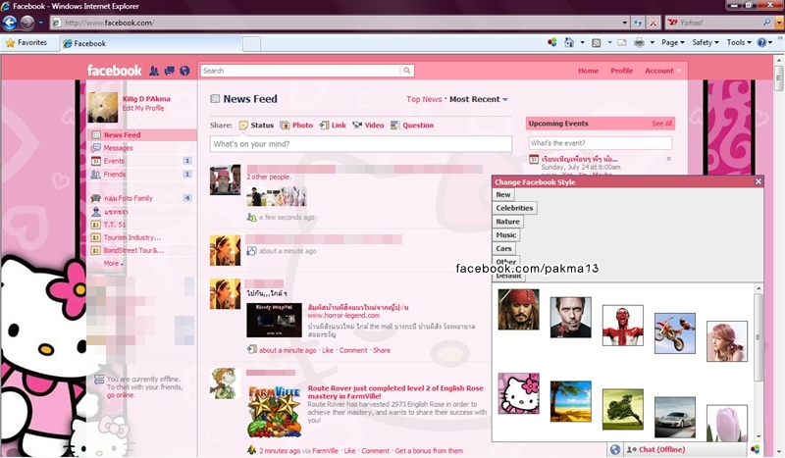Choose the tropical beach theme thumbnail

[x=570, y=401]
